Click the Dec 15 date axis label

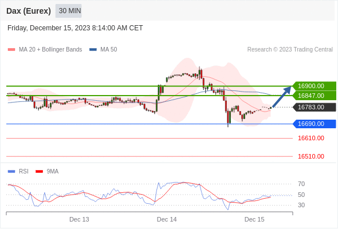pos(254,219)
